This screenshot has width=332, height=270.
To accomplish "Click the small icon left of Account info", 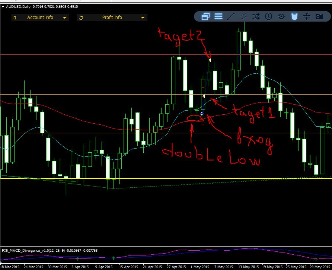I will (15, 18).
